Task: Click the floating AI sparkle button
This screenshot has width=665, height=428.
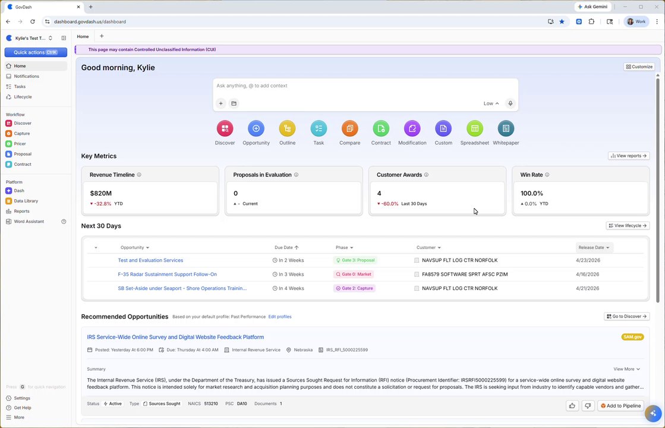Action: [653, 413]
